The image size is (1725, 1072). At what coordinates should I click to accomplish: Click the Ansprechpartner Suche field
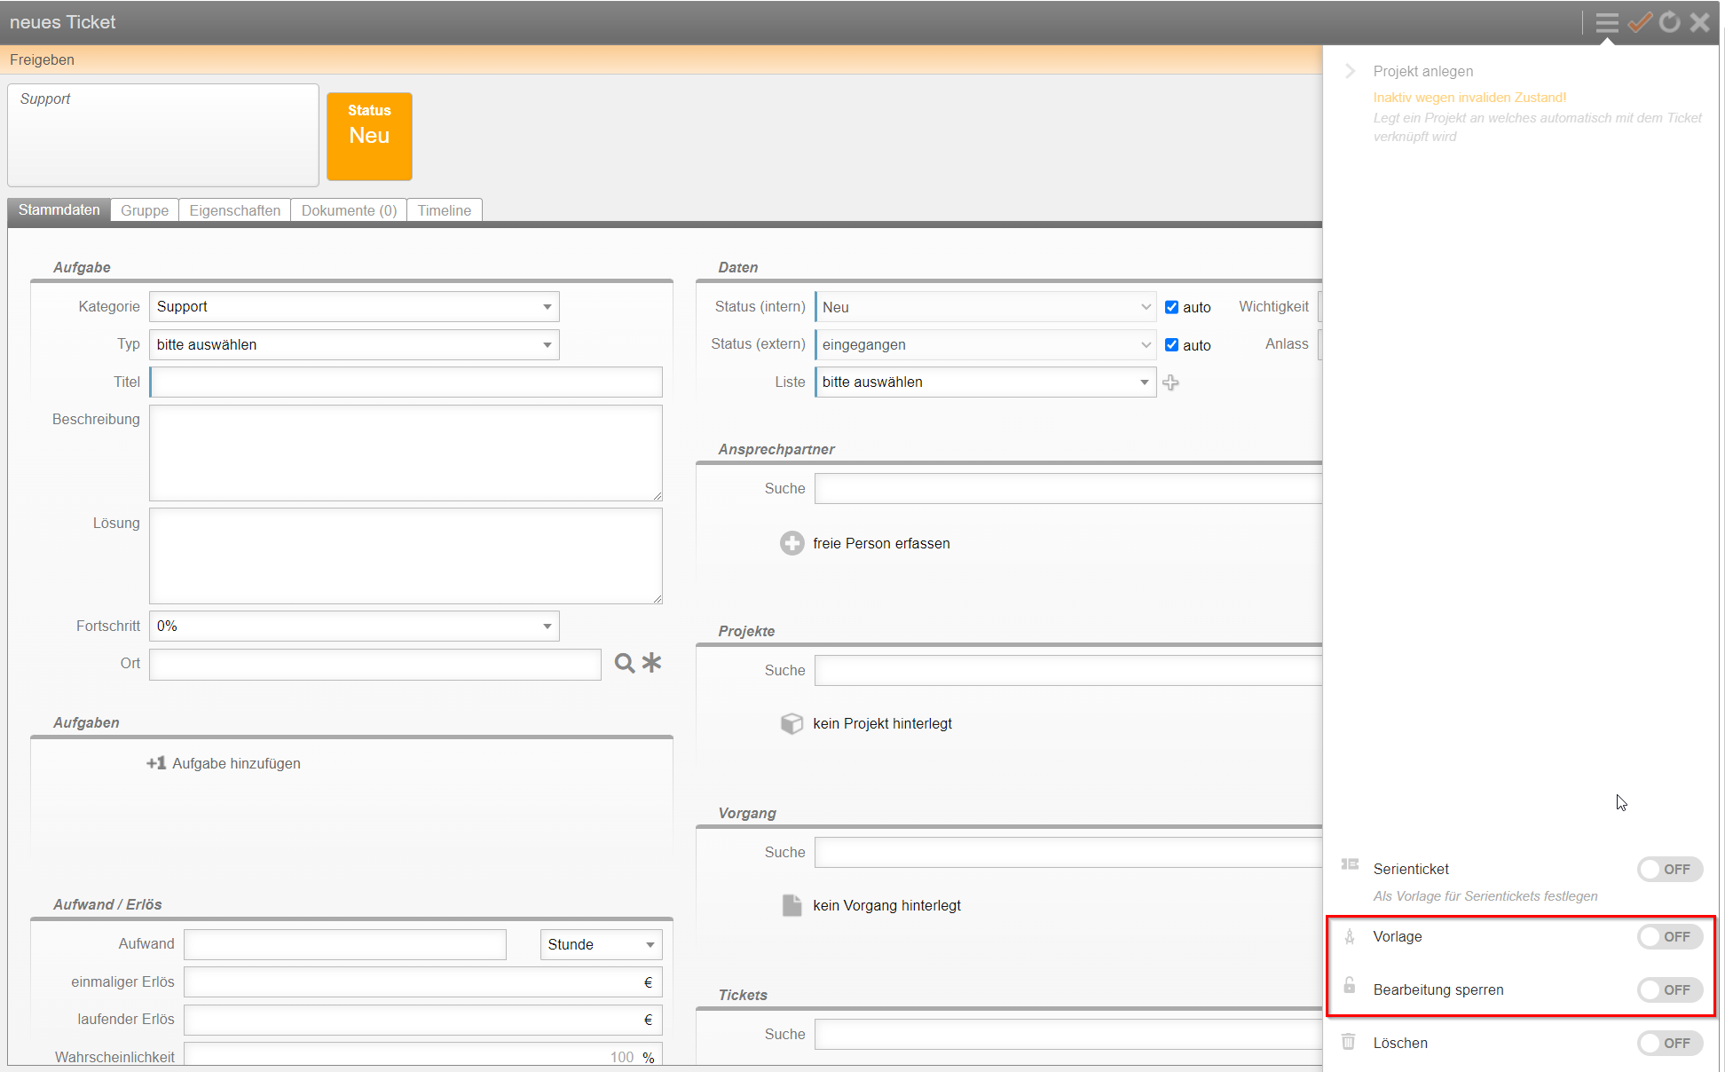[x=1068, y=489]
